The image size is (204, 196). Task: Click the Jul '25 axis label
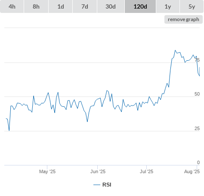coord(146,171)
